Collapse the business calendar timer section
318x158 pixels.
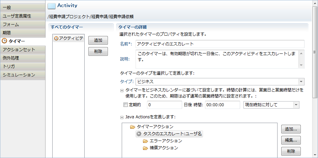pos(122,90)
